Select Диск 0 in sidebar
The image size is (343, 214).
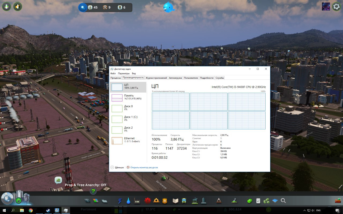[x=128, y=109]
